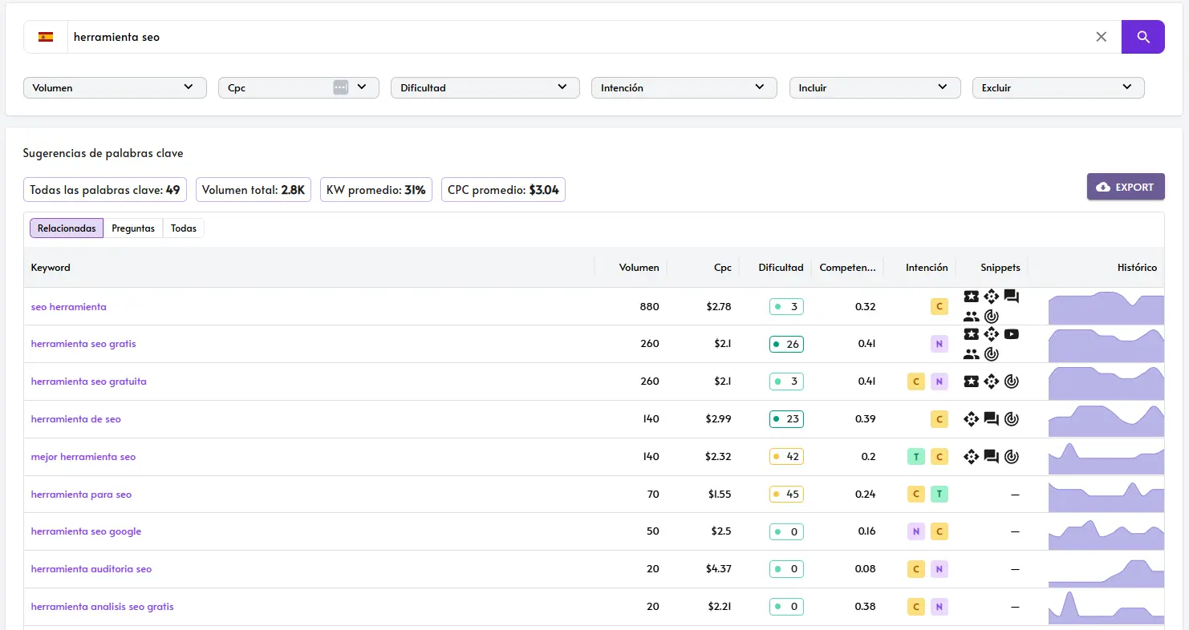Open the herramienta analisis seo gratis link

(x=102, y=607)
